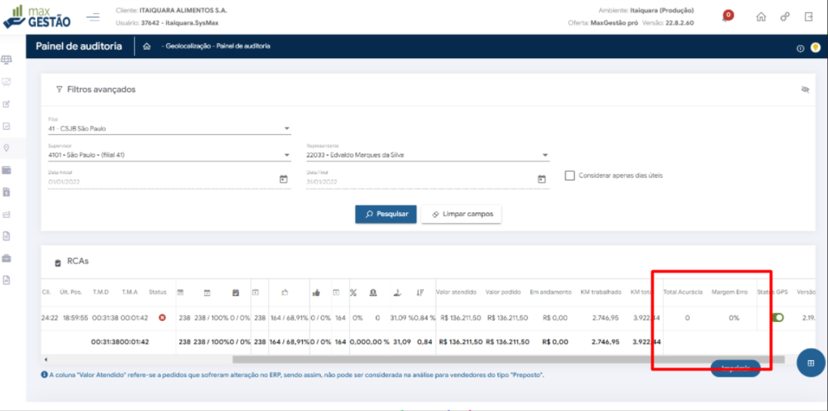
Task: Click the 'T.M.D' column header
Action: coord(101,292)
